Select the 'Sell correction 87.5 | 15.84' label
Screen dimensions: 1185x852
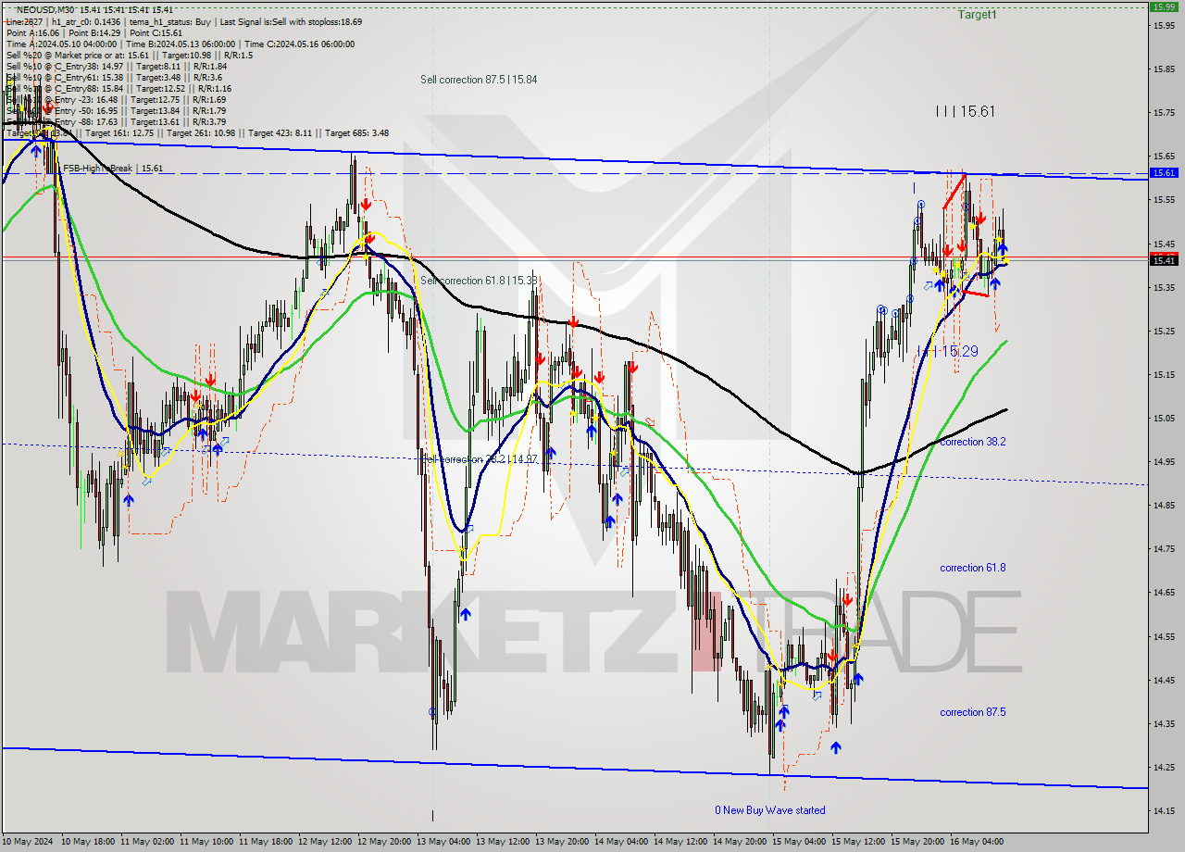479,80
